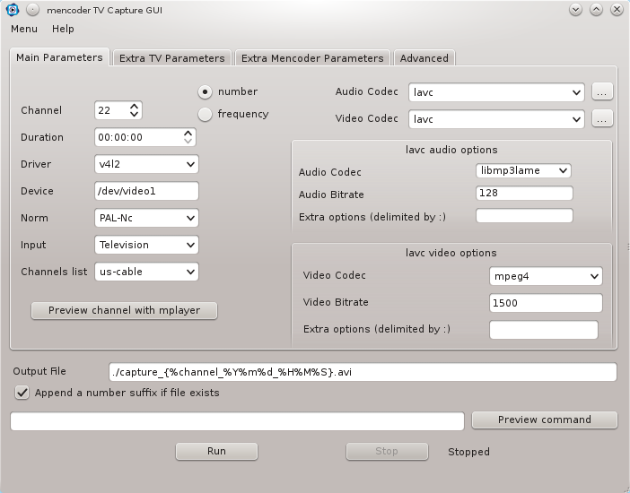Click the round pin button beside window title

click(32, 10)
